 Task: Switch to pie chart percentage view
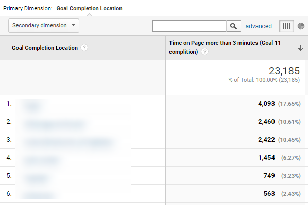pyautogui.click(x=301, y=26)
